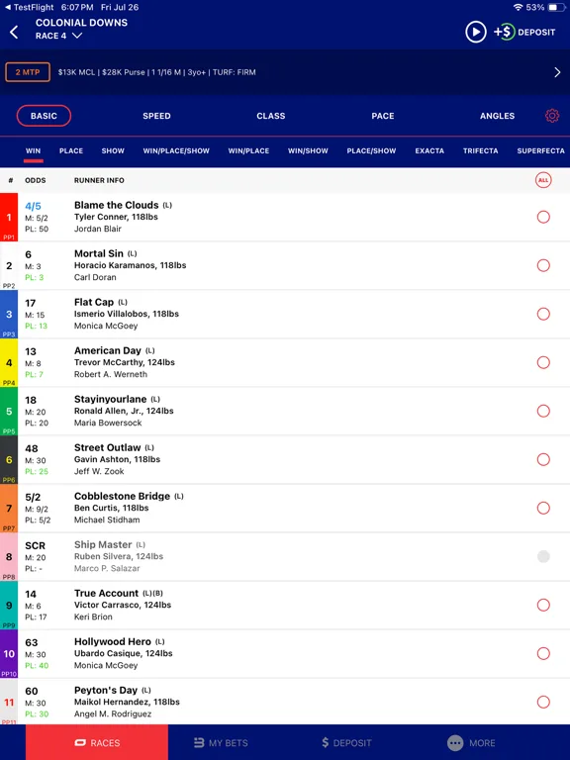Screen dimensions: 570x760
Task: Open handicapping settings gear
Action: pyautogui.click(x=552, y=116)
